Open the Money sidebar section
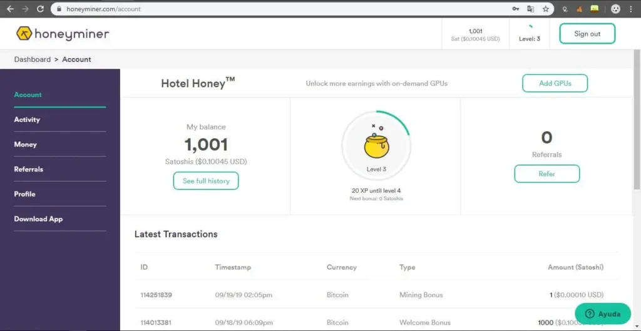The height and width of the screenshot is (331, 641). [25, 145]
